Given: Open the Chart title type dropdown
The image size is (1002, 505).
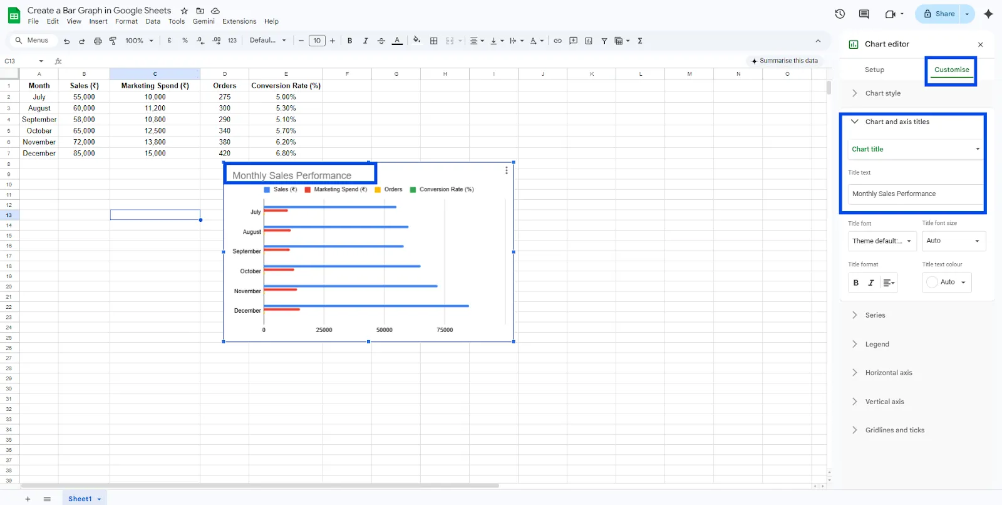Looking at the screenshot, I should pos(914,149).
